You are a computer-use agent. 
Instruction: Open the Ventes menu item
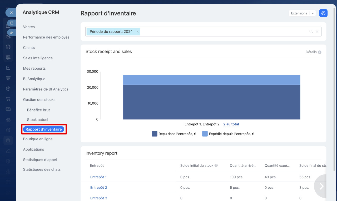tap(29, 27)
